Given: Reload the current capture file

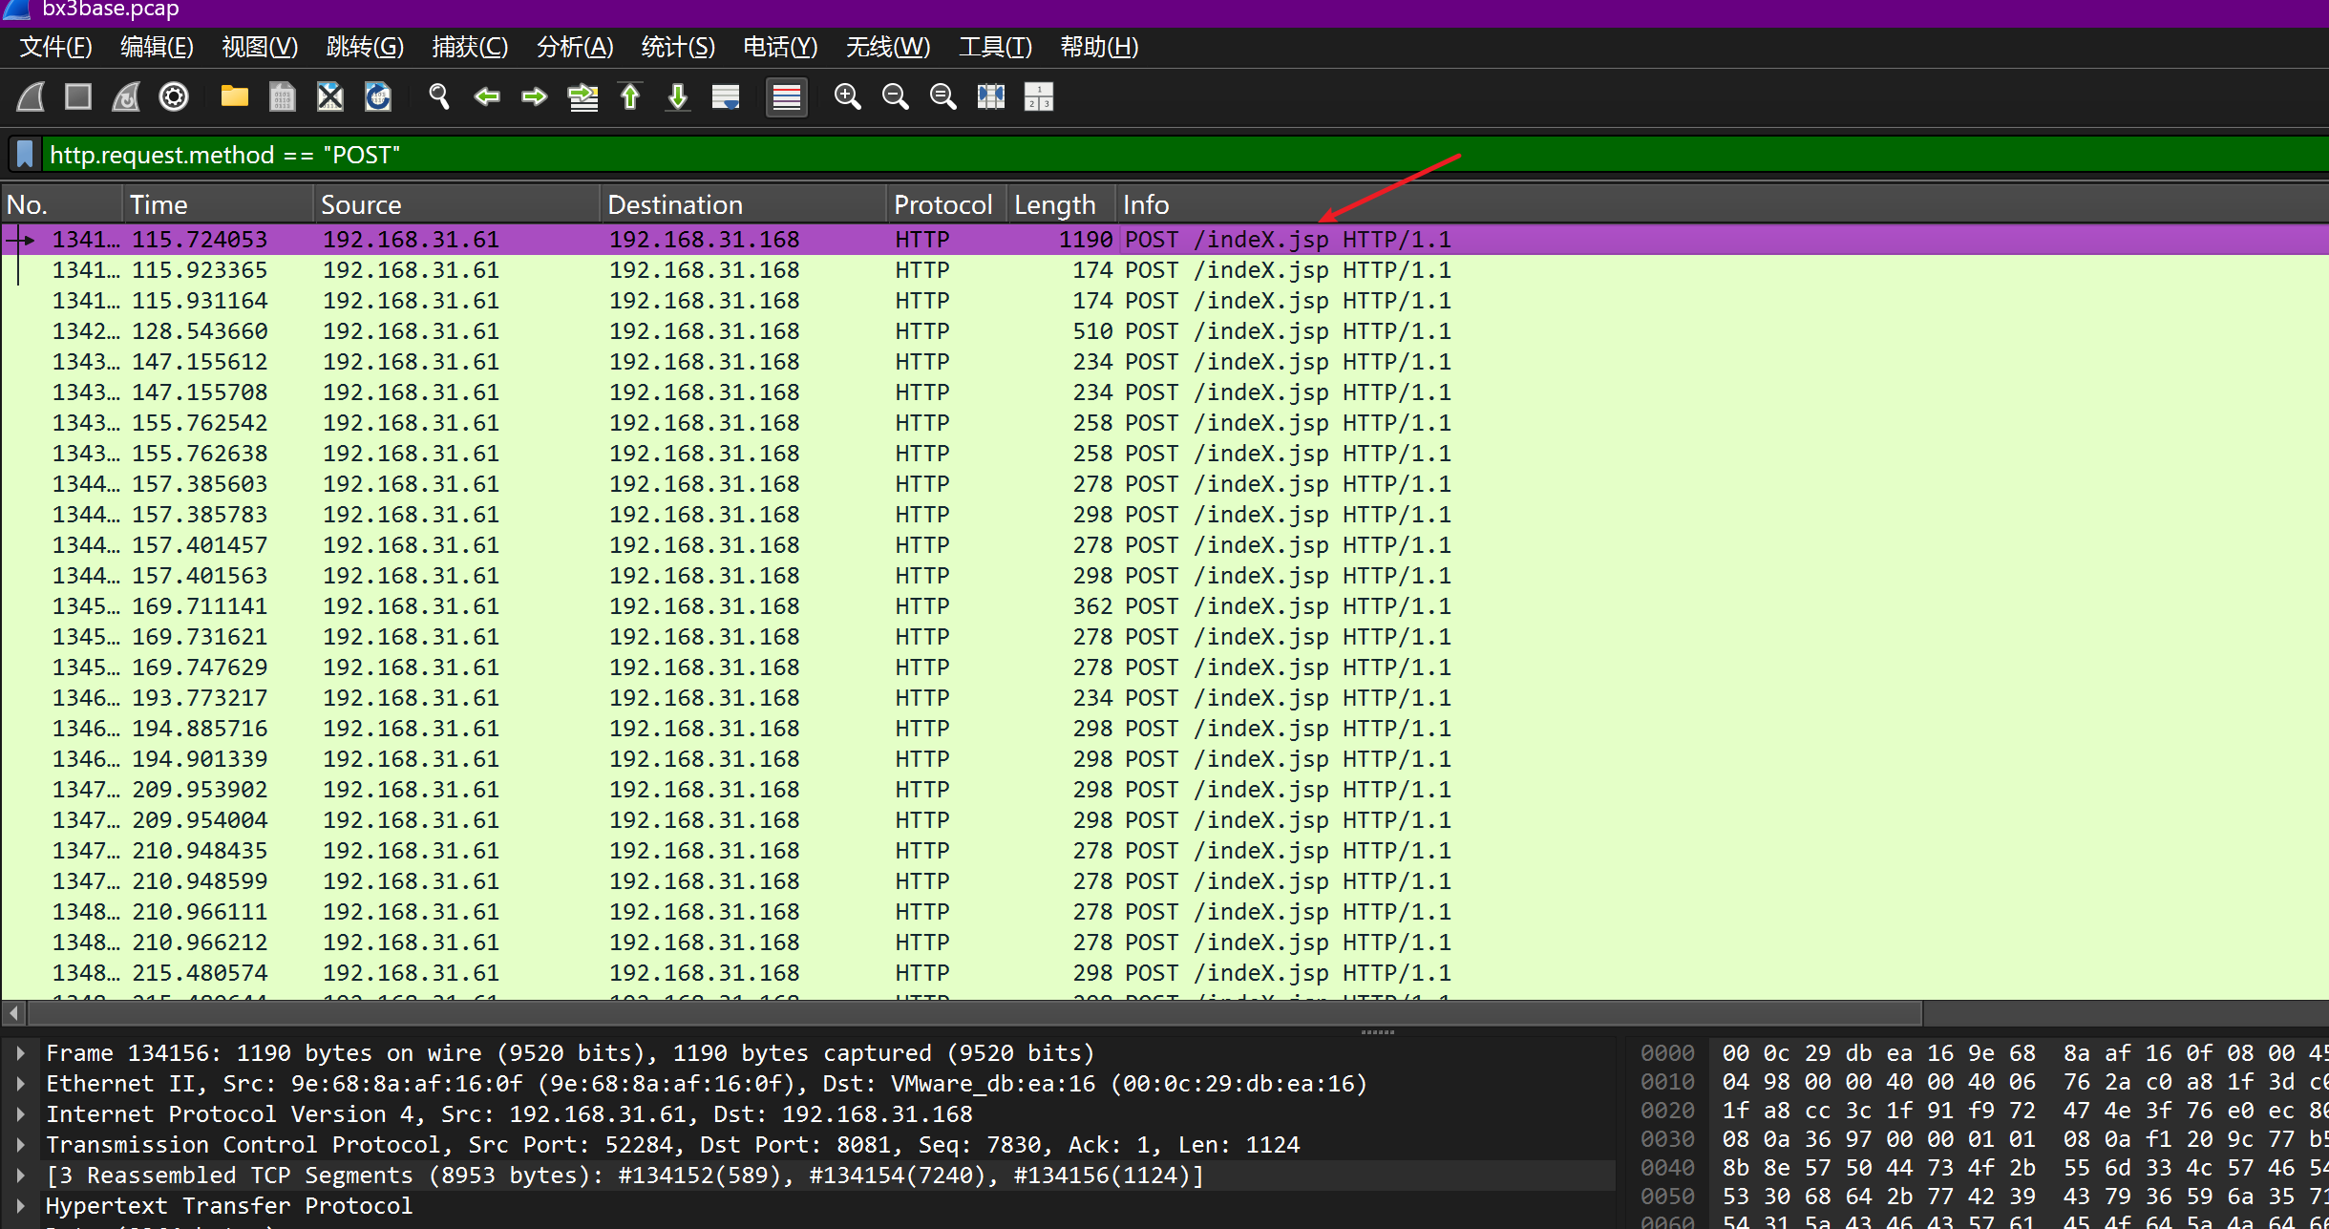Looking at the screenshot, I should 378,96.
